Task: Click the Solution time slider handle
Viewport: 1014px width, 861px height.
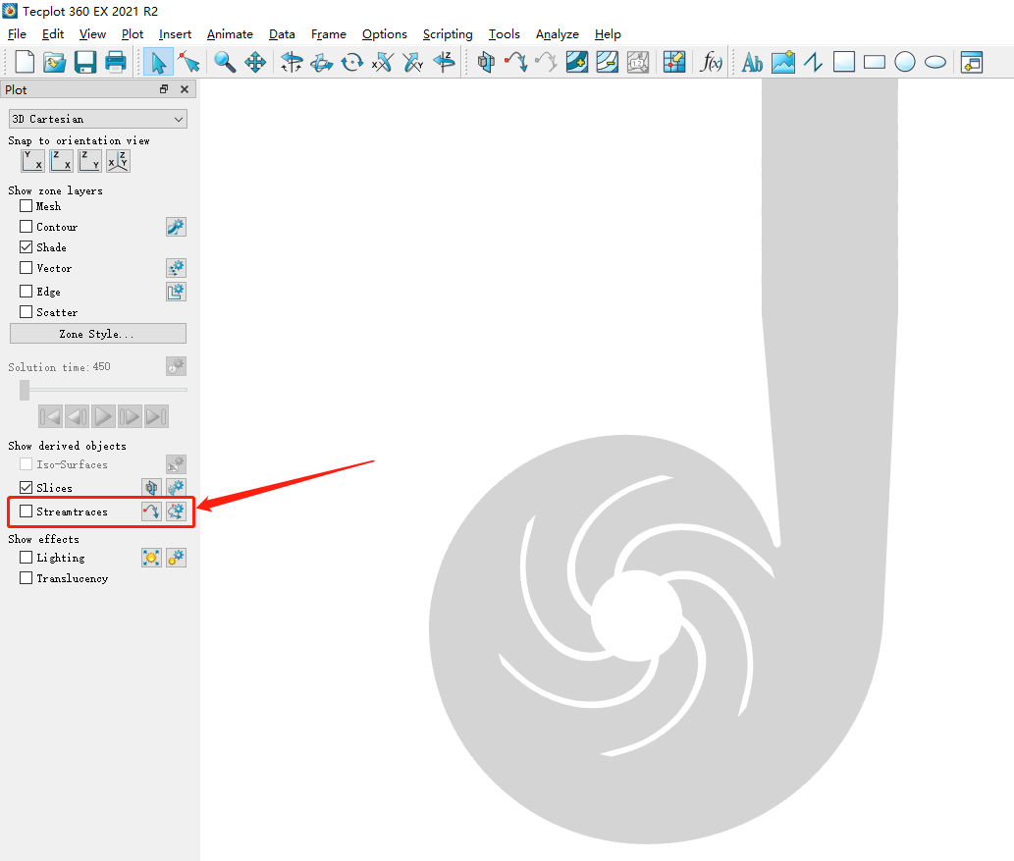Action: click(25, 390)
